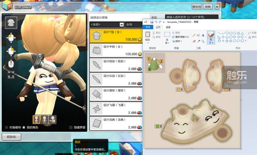Click the Save icon in Paint title bar
The height and width of the screenshot is (155, 257).
coord(152,22)
